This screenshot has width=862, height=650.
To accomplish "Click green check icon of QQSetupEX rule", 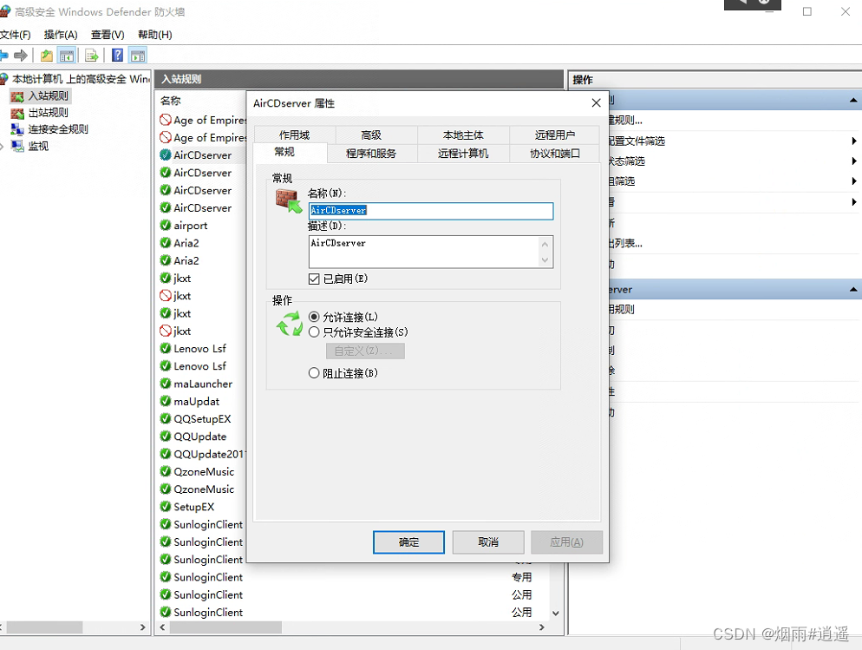I will 166,418.
